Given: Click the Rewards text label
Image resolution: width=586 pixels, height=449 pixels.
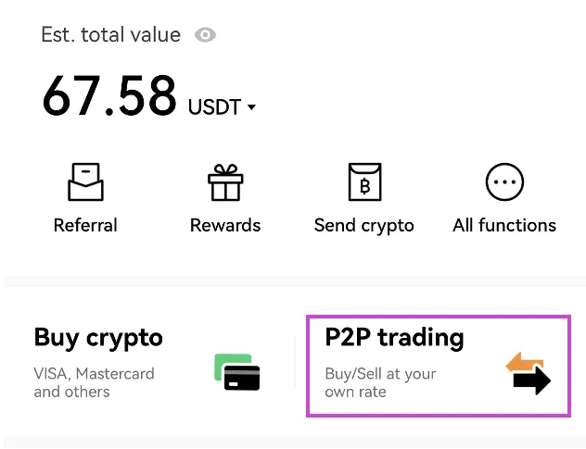Looking at the screenshot, I should [x=225, y=225].
